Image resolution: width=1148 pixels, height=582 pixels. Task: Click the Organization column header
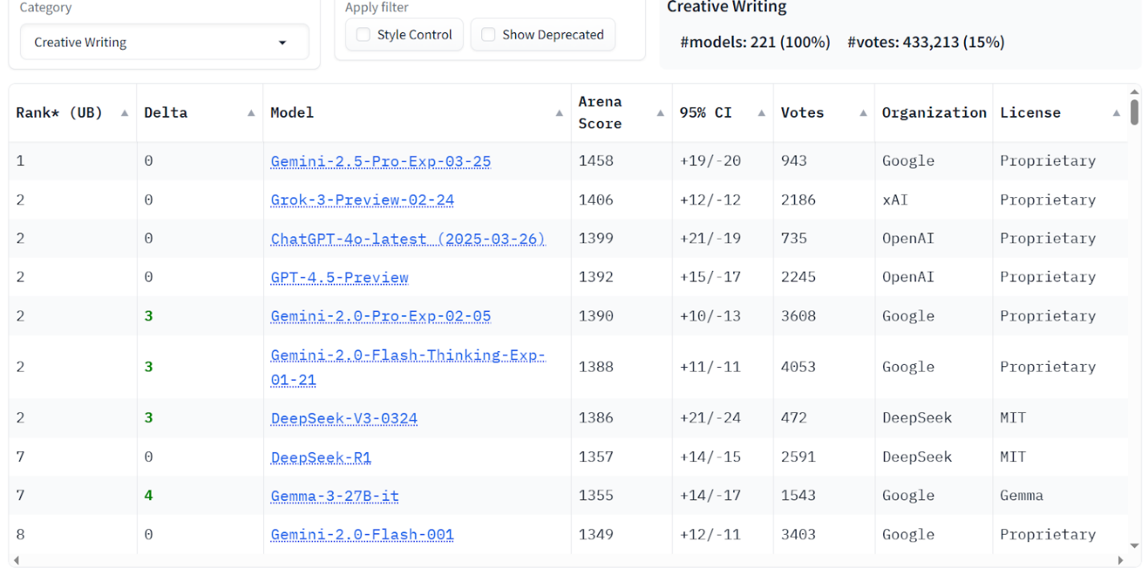[934, 113]
